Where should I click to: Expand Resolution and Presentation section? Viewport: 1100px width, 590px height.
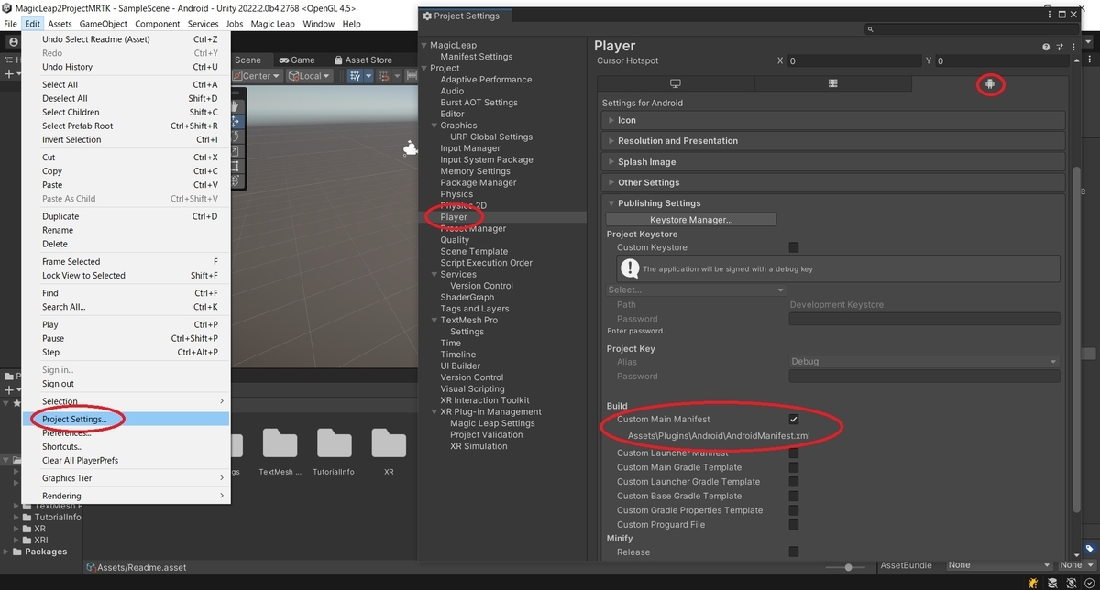tap(833, 141)
